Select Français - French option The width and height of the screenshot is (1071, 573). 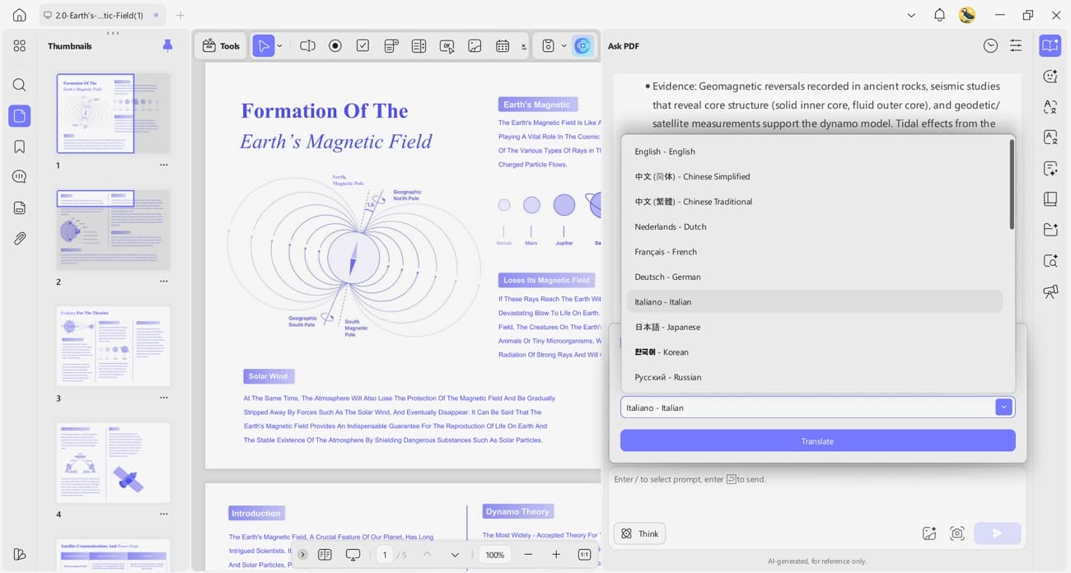click(815, 252)
